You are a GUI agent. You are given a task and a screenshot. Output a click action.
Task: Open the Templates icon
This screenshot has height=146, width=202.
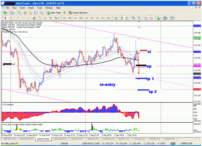[172, 18]
